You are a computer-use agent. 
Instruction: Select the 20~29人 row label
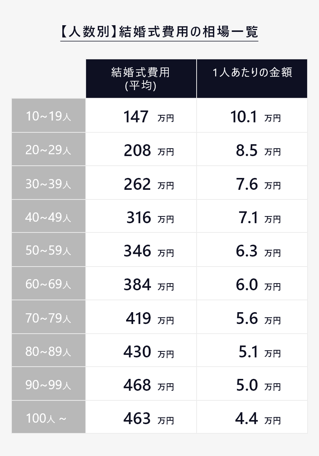49,150
